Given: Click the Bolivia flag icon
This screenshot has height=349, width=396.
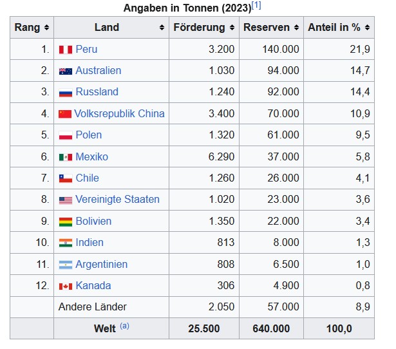Looking at the screenshot, I should tap(65, 222).
